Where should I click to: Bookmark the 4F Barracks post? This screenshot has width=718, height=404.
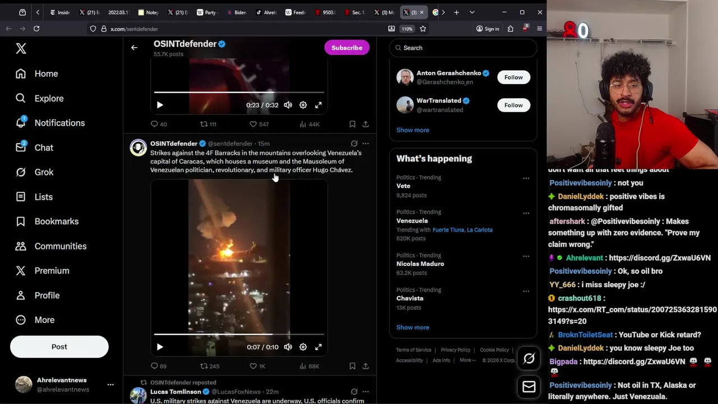pos(352,366)
